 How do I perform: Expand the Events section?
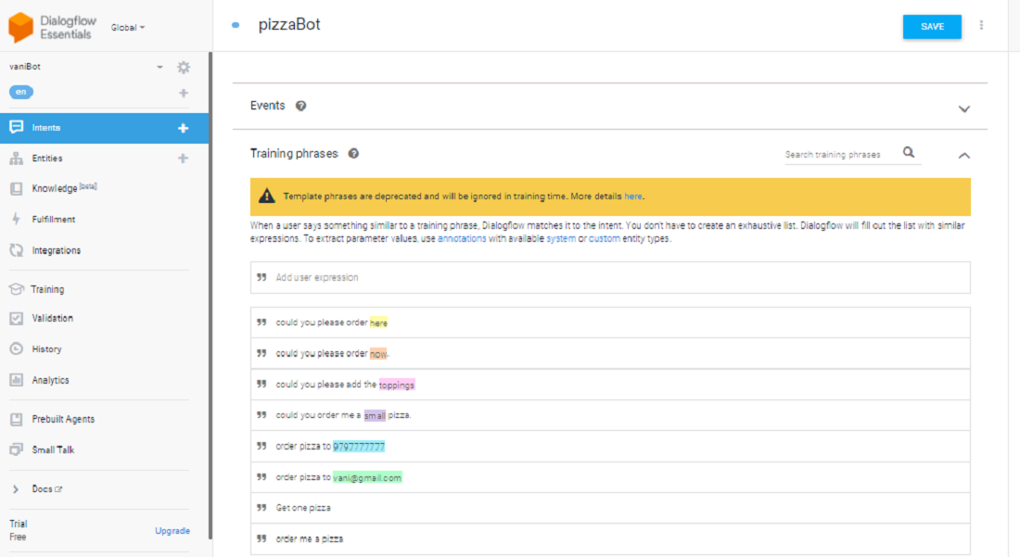(x=964, y=108)
